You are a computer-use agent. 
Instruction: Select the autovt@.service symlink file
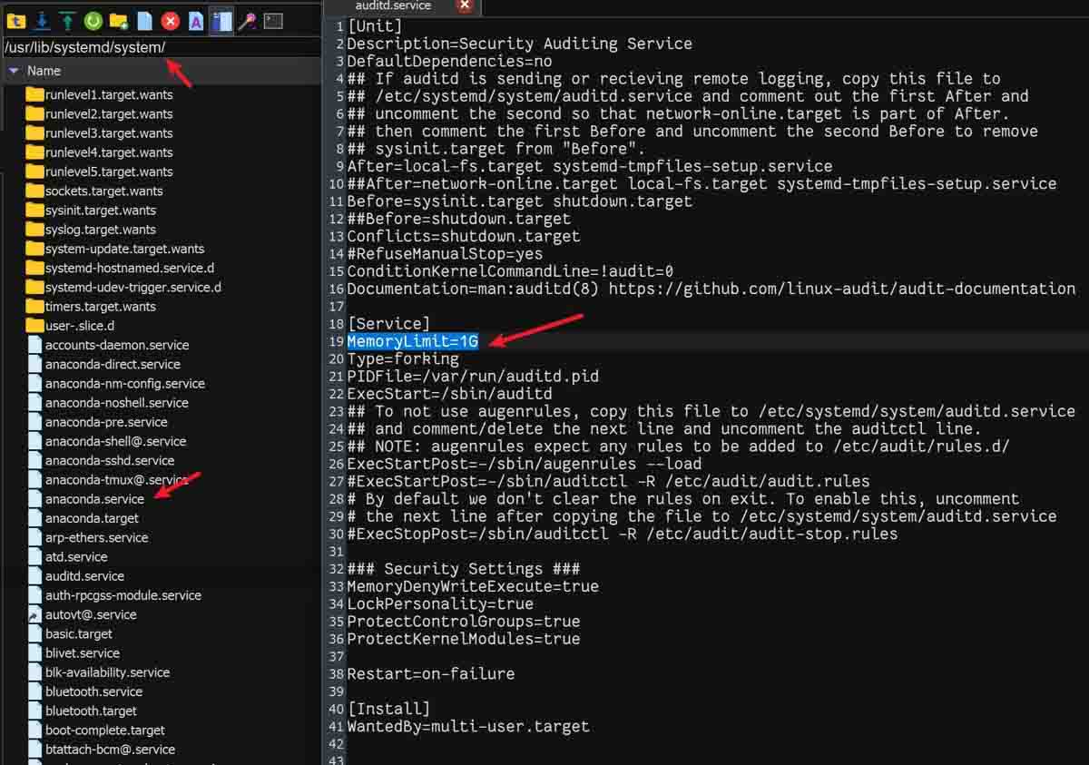click(x=83, y=614)
